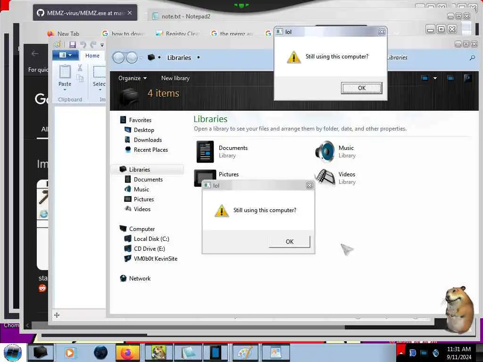
Task: Click the horizontal scrollbar left arrow
Action: (x=27, y=325)
